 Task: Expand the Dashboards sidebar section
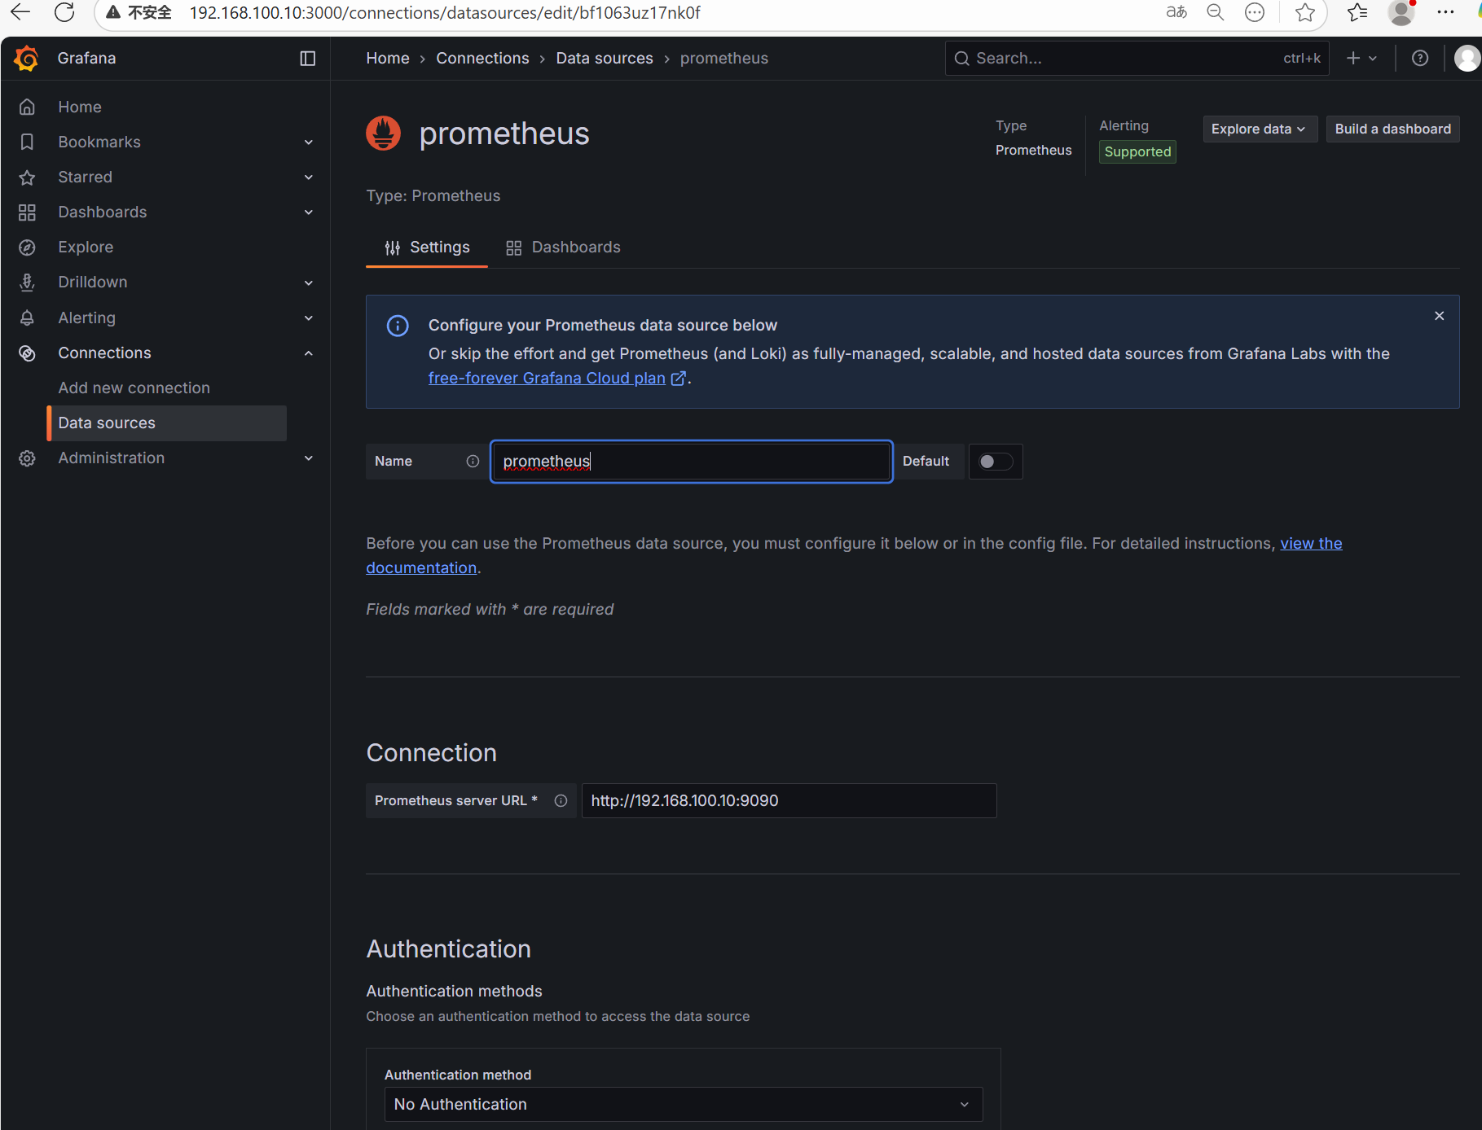(x=309, y=212)
